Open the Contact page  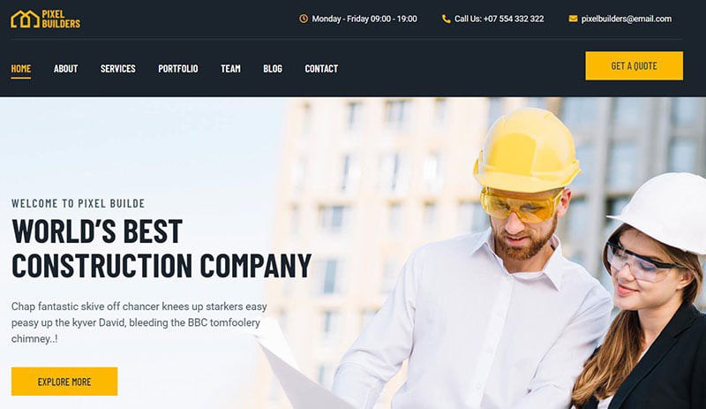pyautogui.click(x=321, y=69)
